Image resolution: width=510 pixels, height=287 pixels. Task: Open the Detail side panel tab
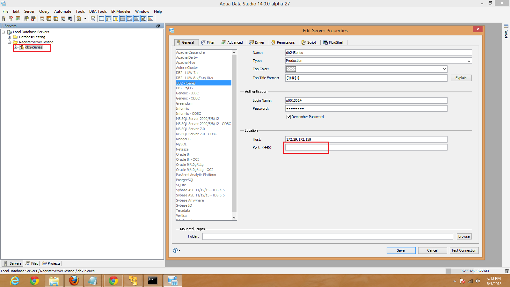[506, 31]
